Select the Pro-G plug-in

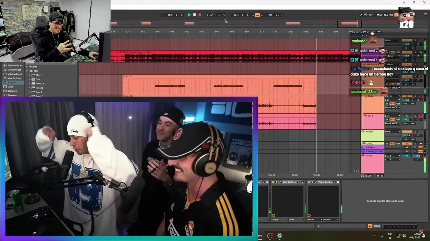click(39, 92)
